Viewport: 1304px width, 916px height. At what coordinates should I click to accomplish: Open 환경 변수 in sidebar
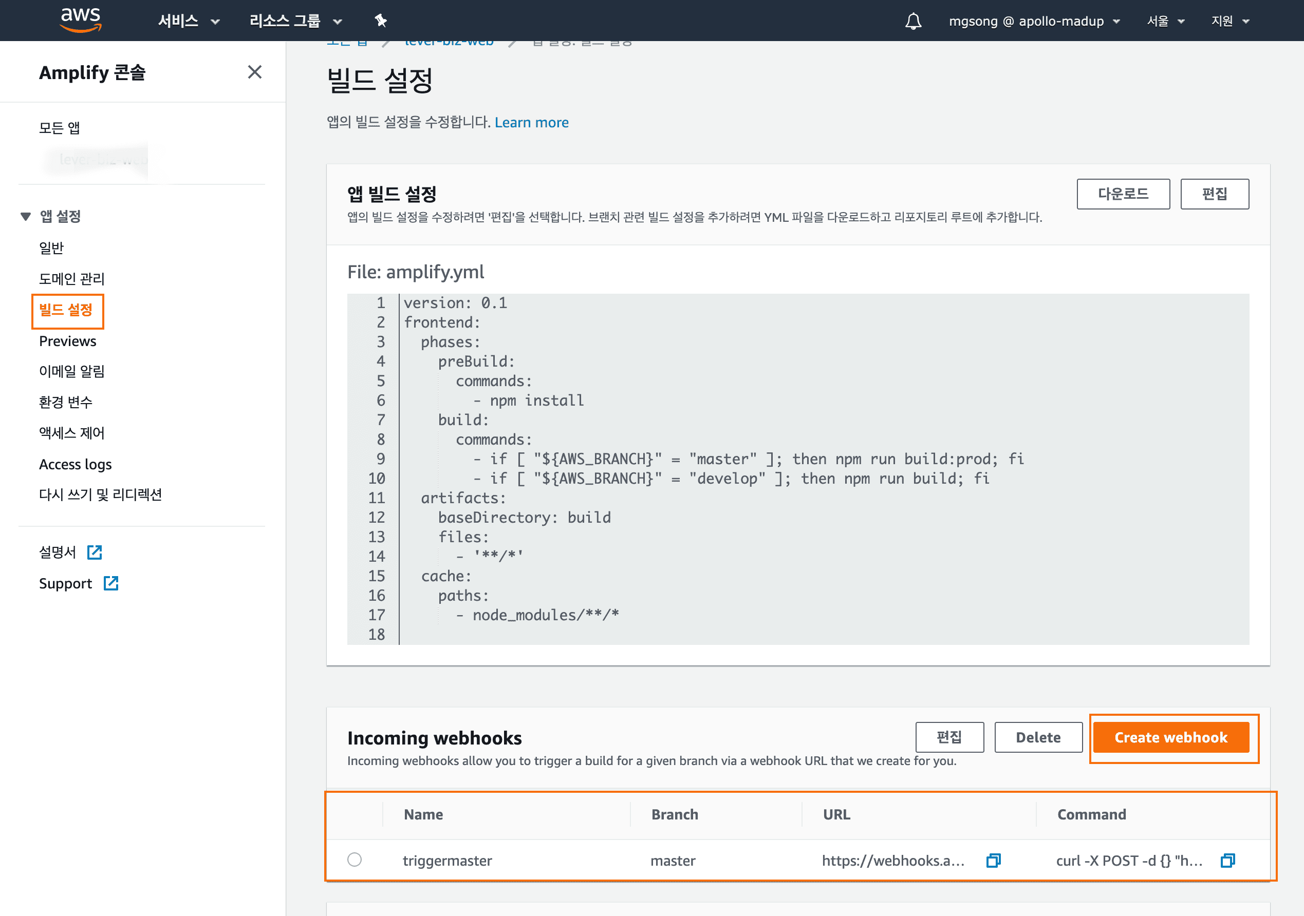tap(65, 402)
